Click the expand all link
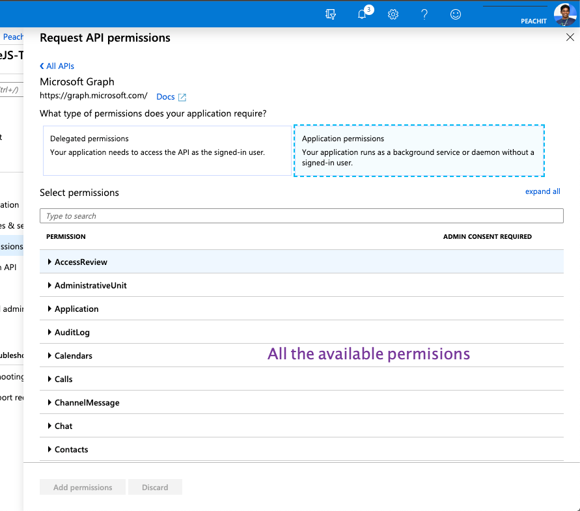 pos(543,191)
